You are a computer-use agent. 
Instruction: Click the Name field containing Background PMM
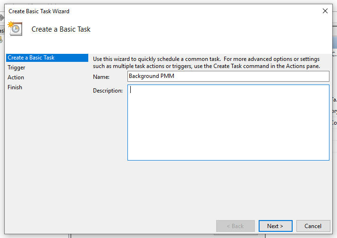(228, 76)
